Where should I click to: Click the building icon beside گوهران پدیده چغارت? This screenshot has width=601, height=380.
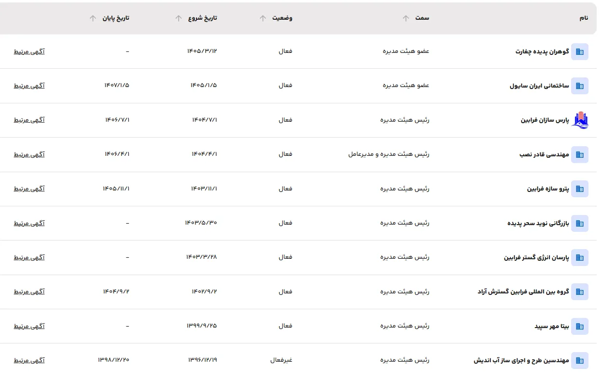580,51
